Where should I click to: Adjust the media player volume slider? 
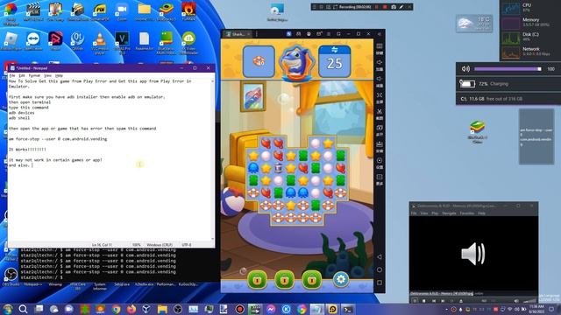(529, 301)
